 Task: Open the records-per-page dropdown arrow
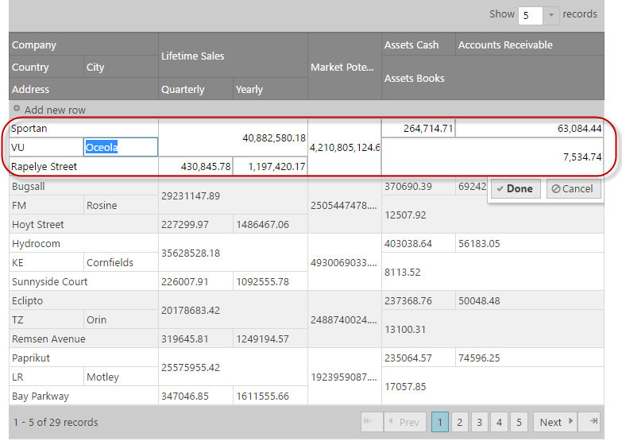click(551, 14)
